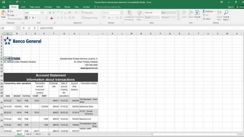Open the Page Layout ribbon tab
Screen dimensions: 244x137
[x=35, y=7]
